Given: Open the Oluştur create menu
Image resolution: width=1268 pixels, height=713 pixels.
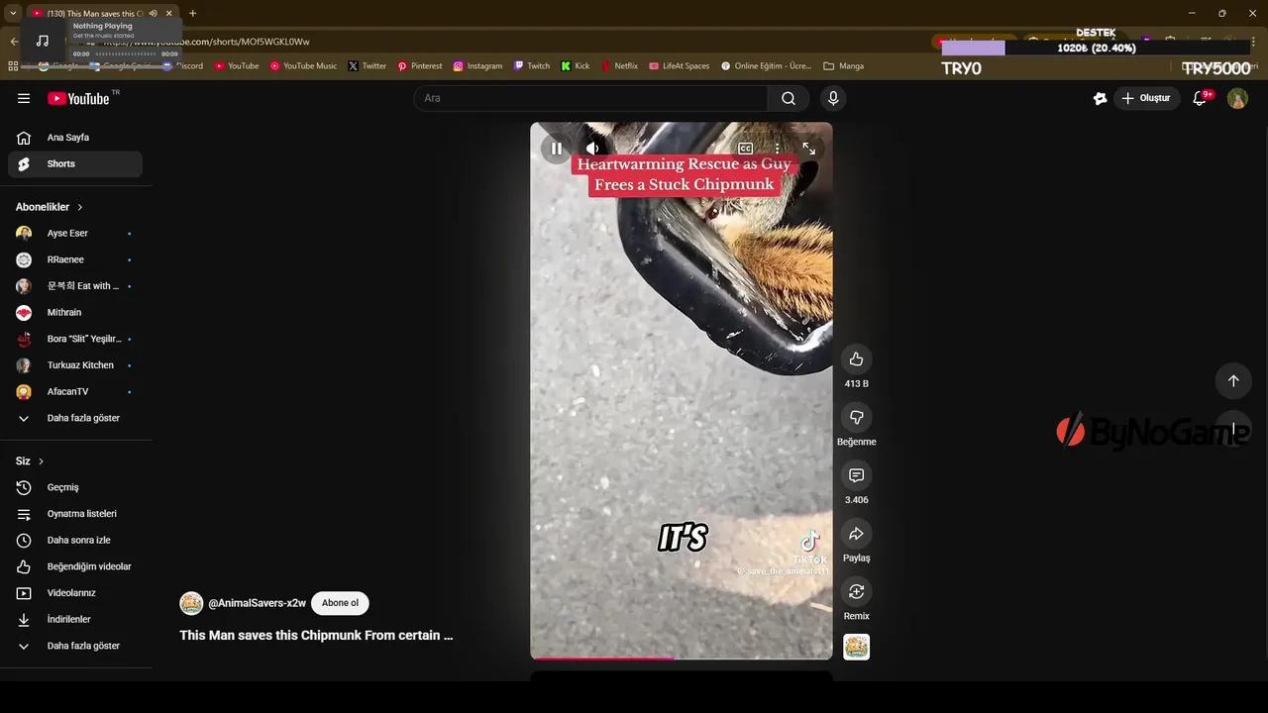Looking at the screenshot, I should point(1145,98).
